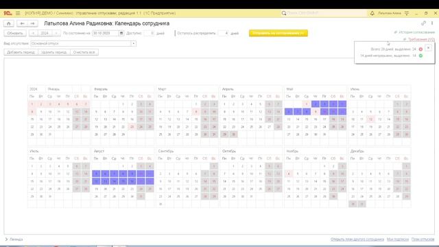Select August 31 in the calendar
Viewport: 439px width, 247px height.
(141, 197)
